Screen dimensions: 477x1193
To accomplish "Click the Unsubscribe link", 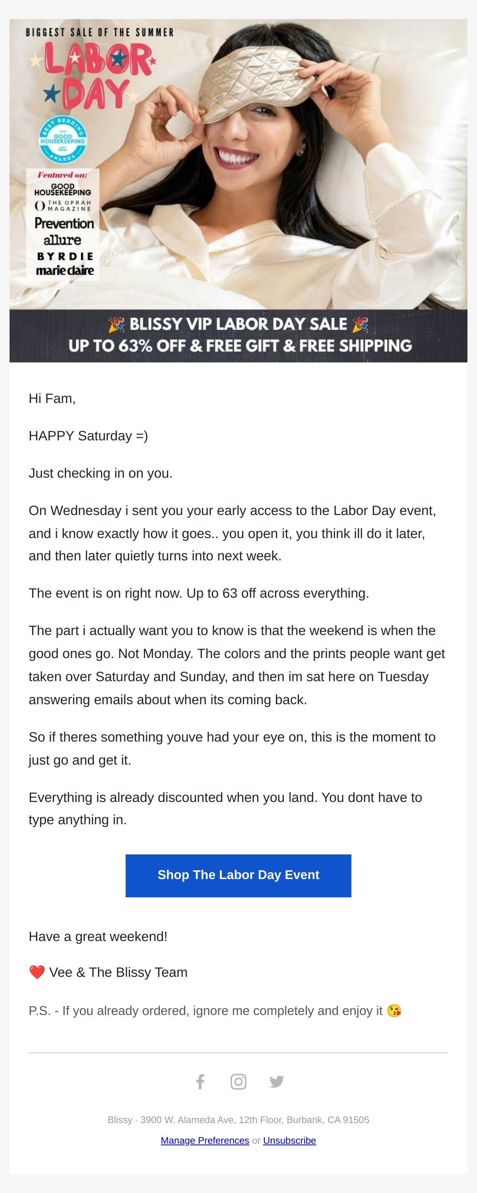I will pos(289,1141).
